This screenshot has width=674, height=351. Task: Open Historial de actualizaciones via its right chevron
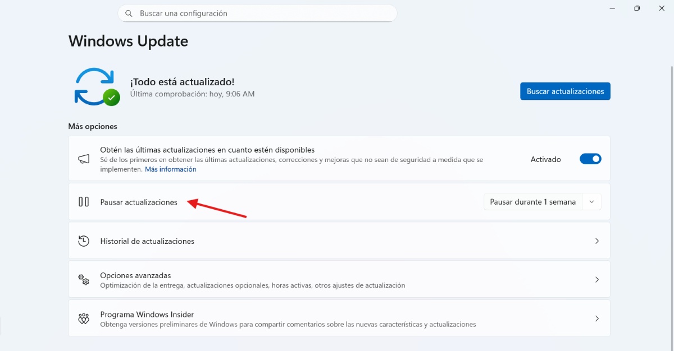tap(596, 241)
